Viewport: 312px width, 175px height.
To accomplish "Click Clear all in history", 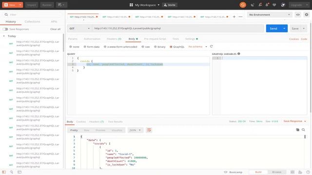I will point(55,29).
